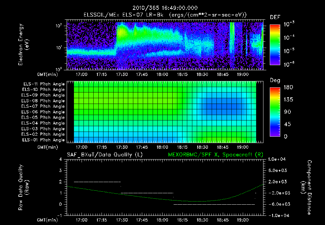The width and height of the screenshot is (325, 225).
Task: Click the DEF color bar
Action: pyautogui.click(x=275, y=45)
